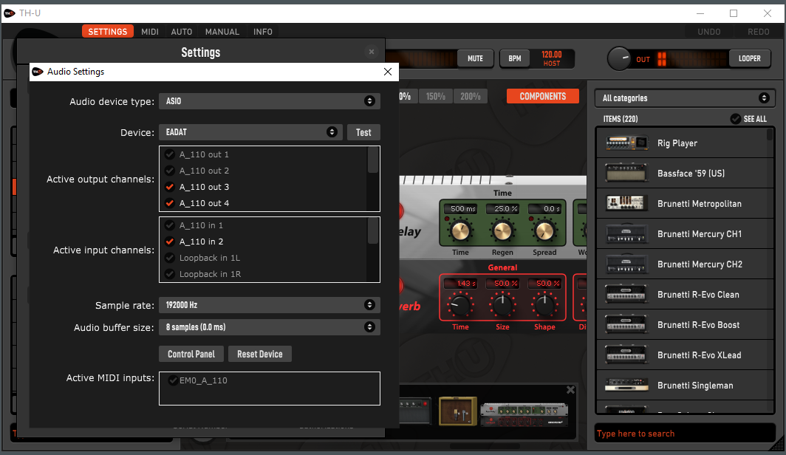786x455 pixels.
Task: Choose the Brunetti Metropolitan amp icon
Action: click(625, 203)
